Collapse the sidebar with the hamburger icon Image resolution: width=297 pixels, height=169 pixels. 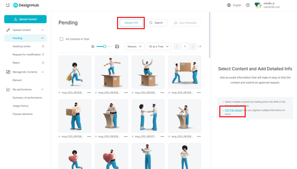coord(8,5)
